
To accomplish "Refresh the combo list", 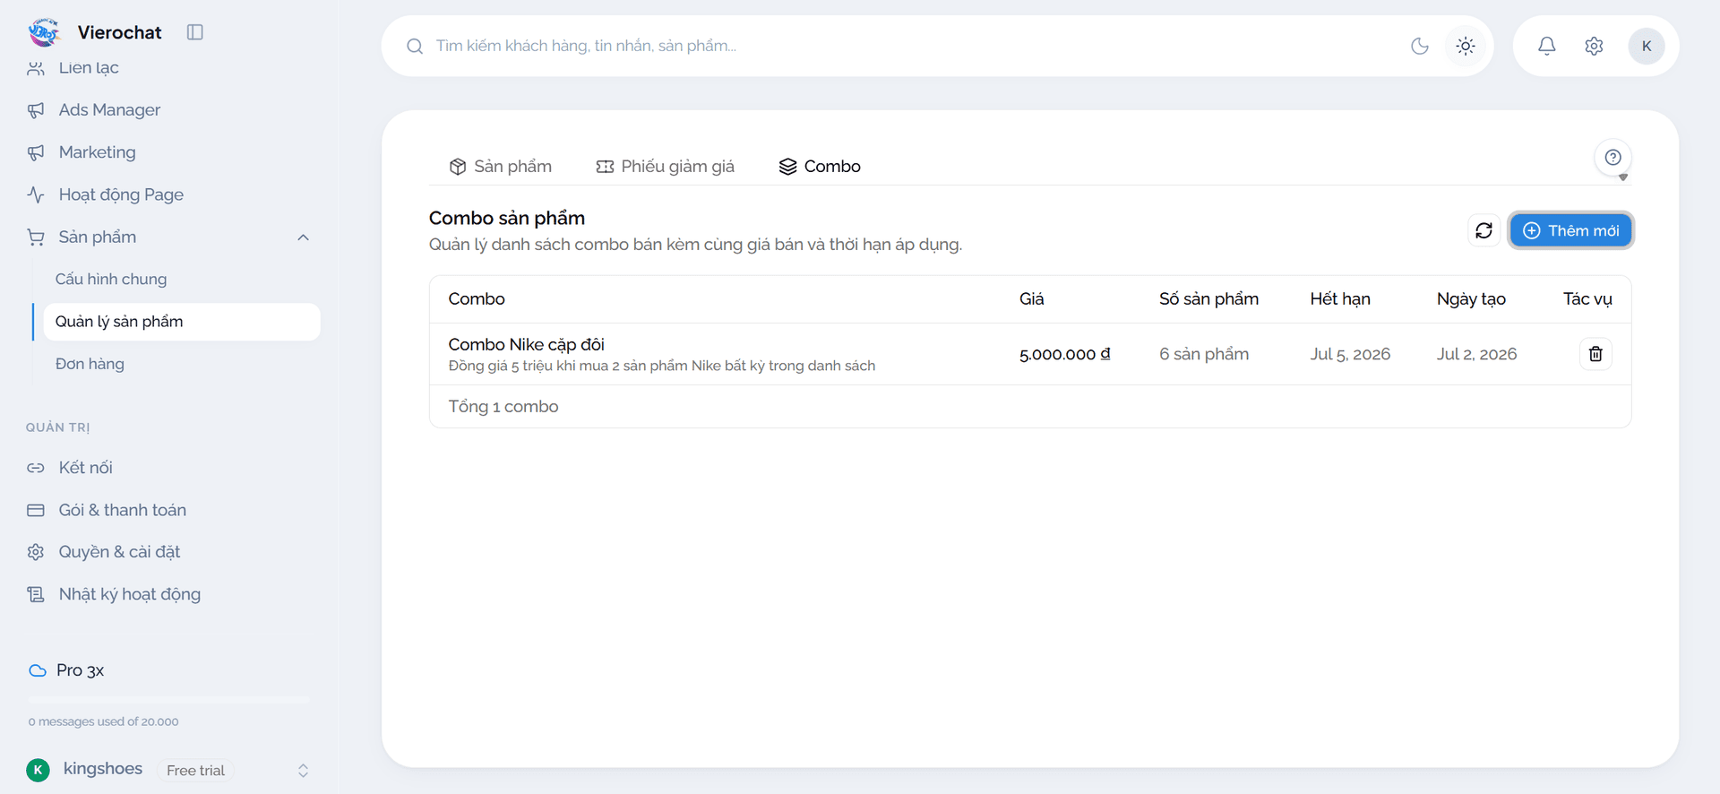I will (1483, 230).
